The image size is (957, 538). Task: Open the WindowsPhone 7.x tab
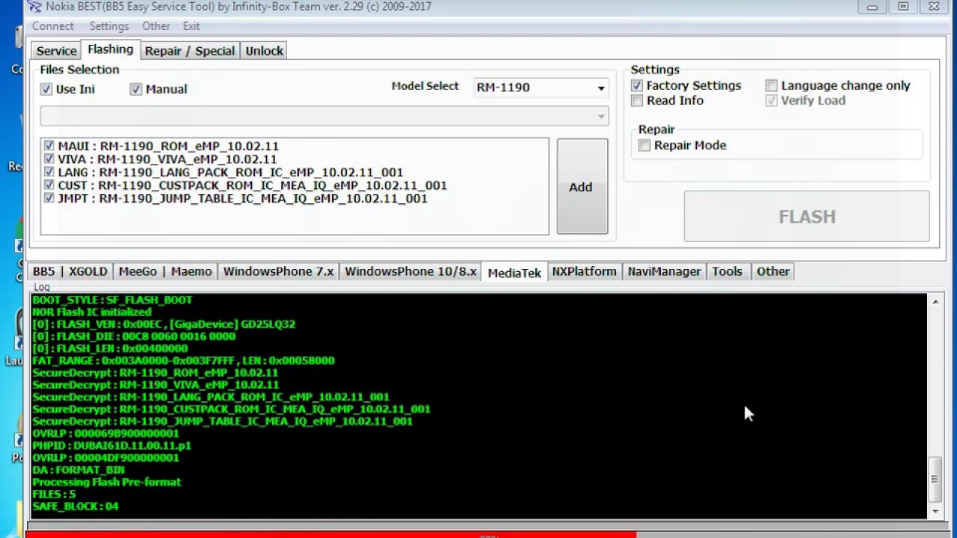[x=278, y=271]
